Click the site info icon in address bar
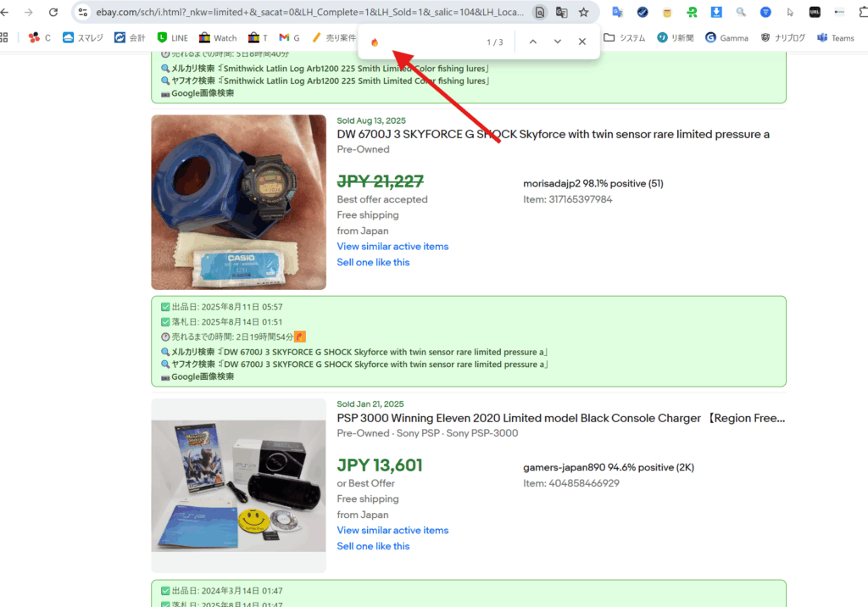Screen dimensions: 868x607 [x=83, y=13]
